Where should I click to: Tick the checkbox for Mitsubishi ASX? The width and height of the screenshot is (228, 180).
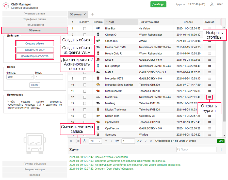pyautogui.click(x=85, y=91)
